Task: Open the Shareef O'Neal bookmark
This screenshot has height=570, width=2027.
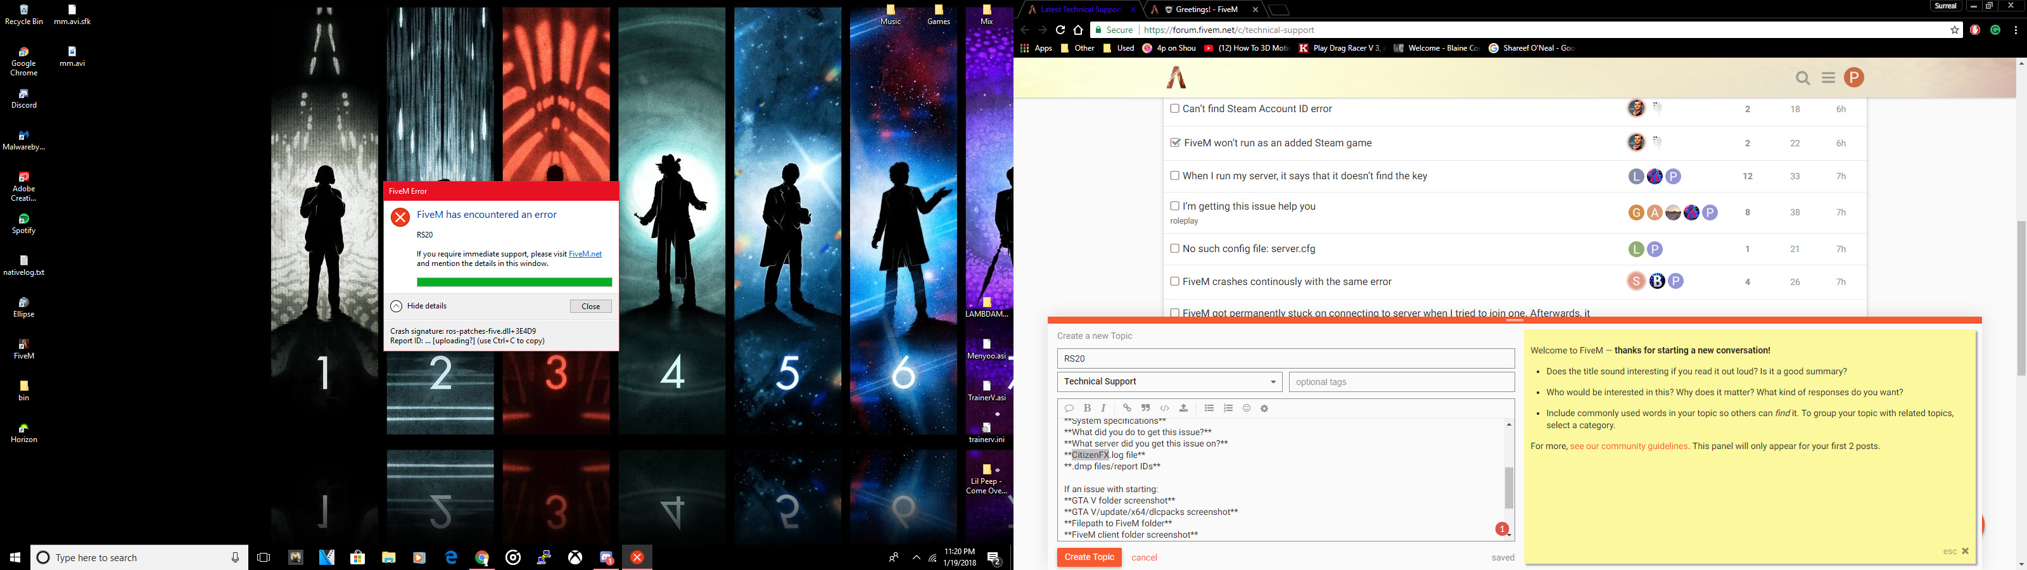Action: (x=1531, y=48)
